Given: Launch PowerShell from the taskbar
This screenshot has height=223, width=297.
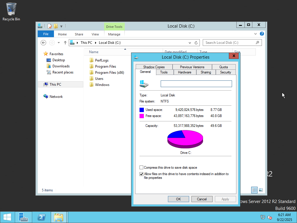Looking at the screenshot, I should [x=41, y=217].
